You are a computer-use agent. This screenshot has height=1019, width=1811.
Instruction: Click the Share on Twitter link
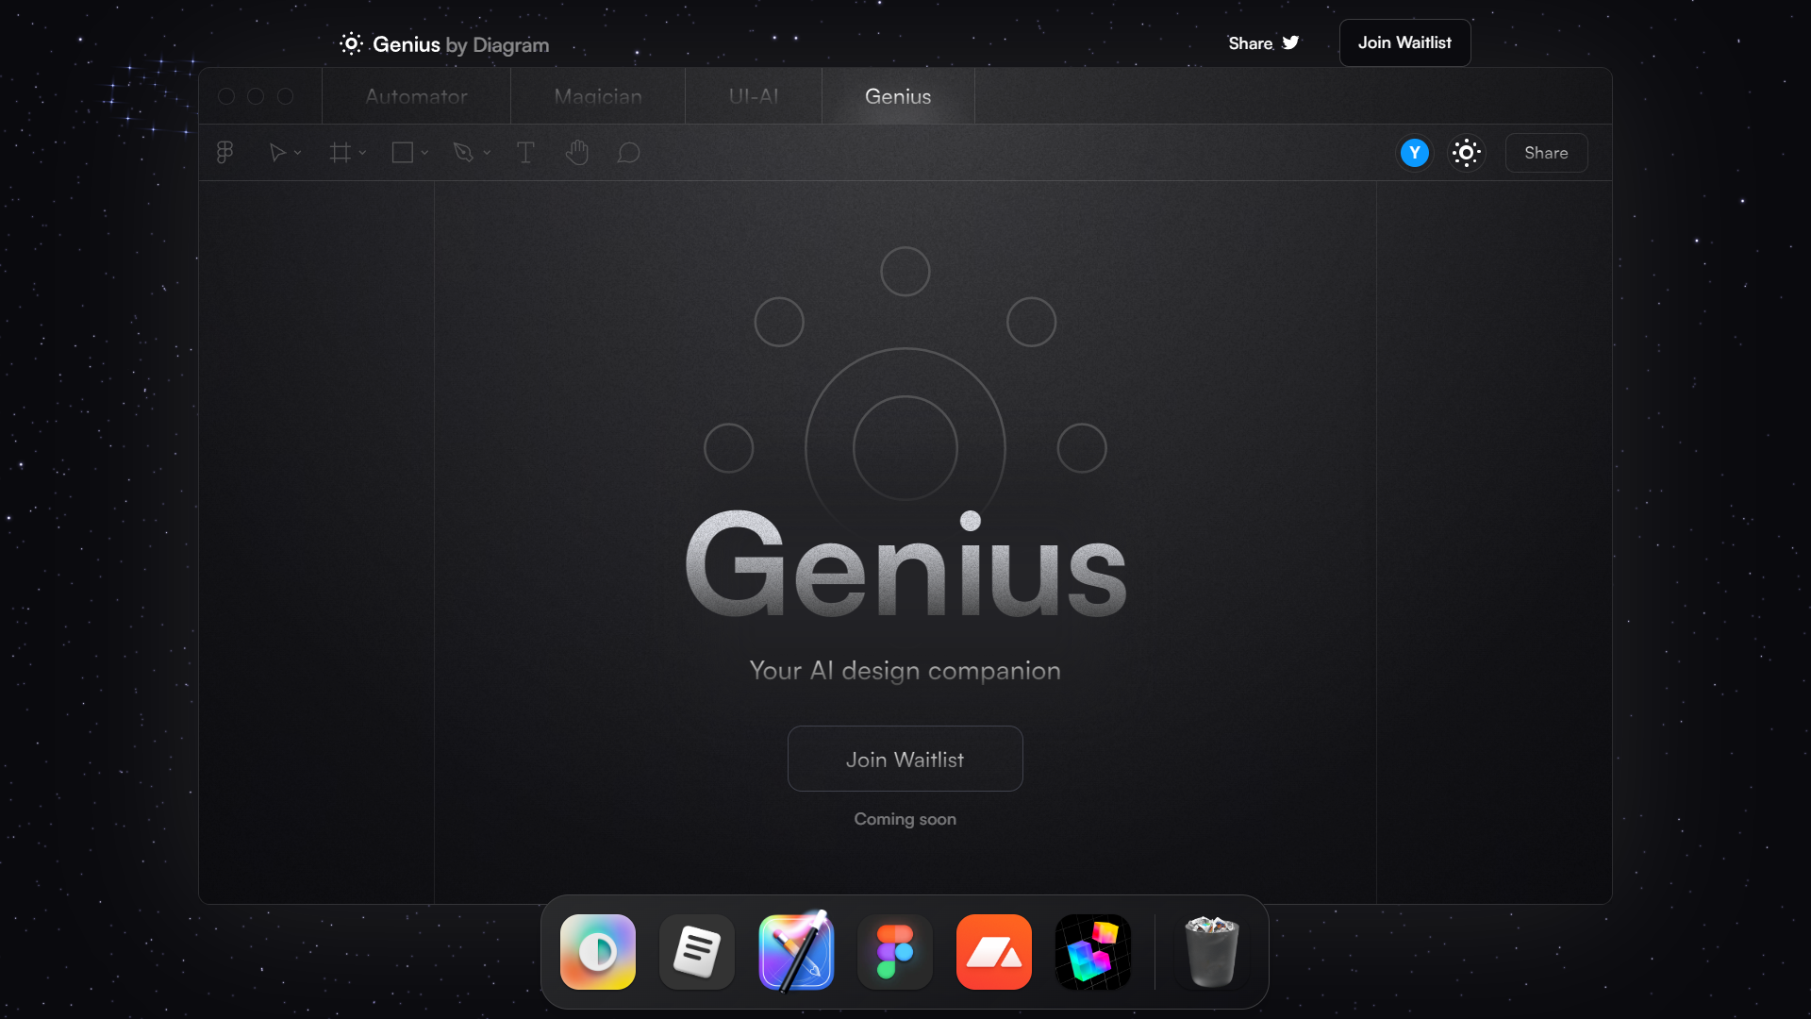(1264, 43)
